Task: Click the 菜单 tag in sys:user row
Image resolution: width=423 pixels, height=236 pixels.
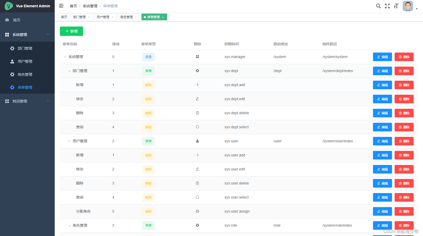Action: [x=148, y=141]
